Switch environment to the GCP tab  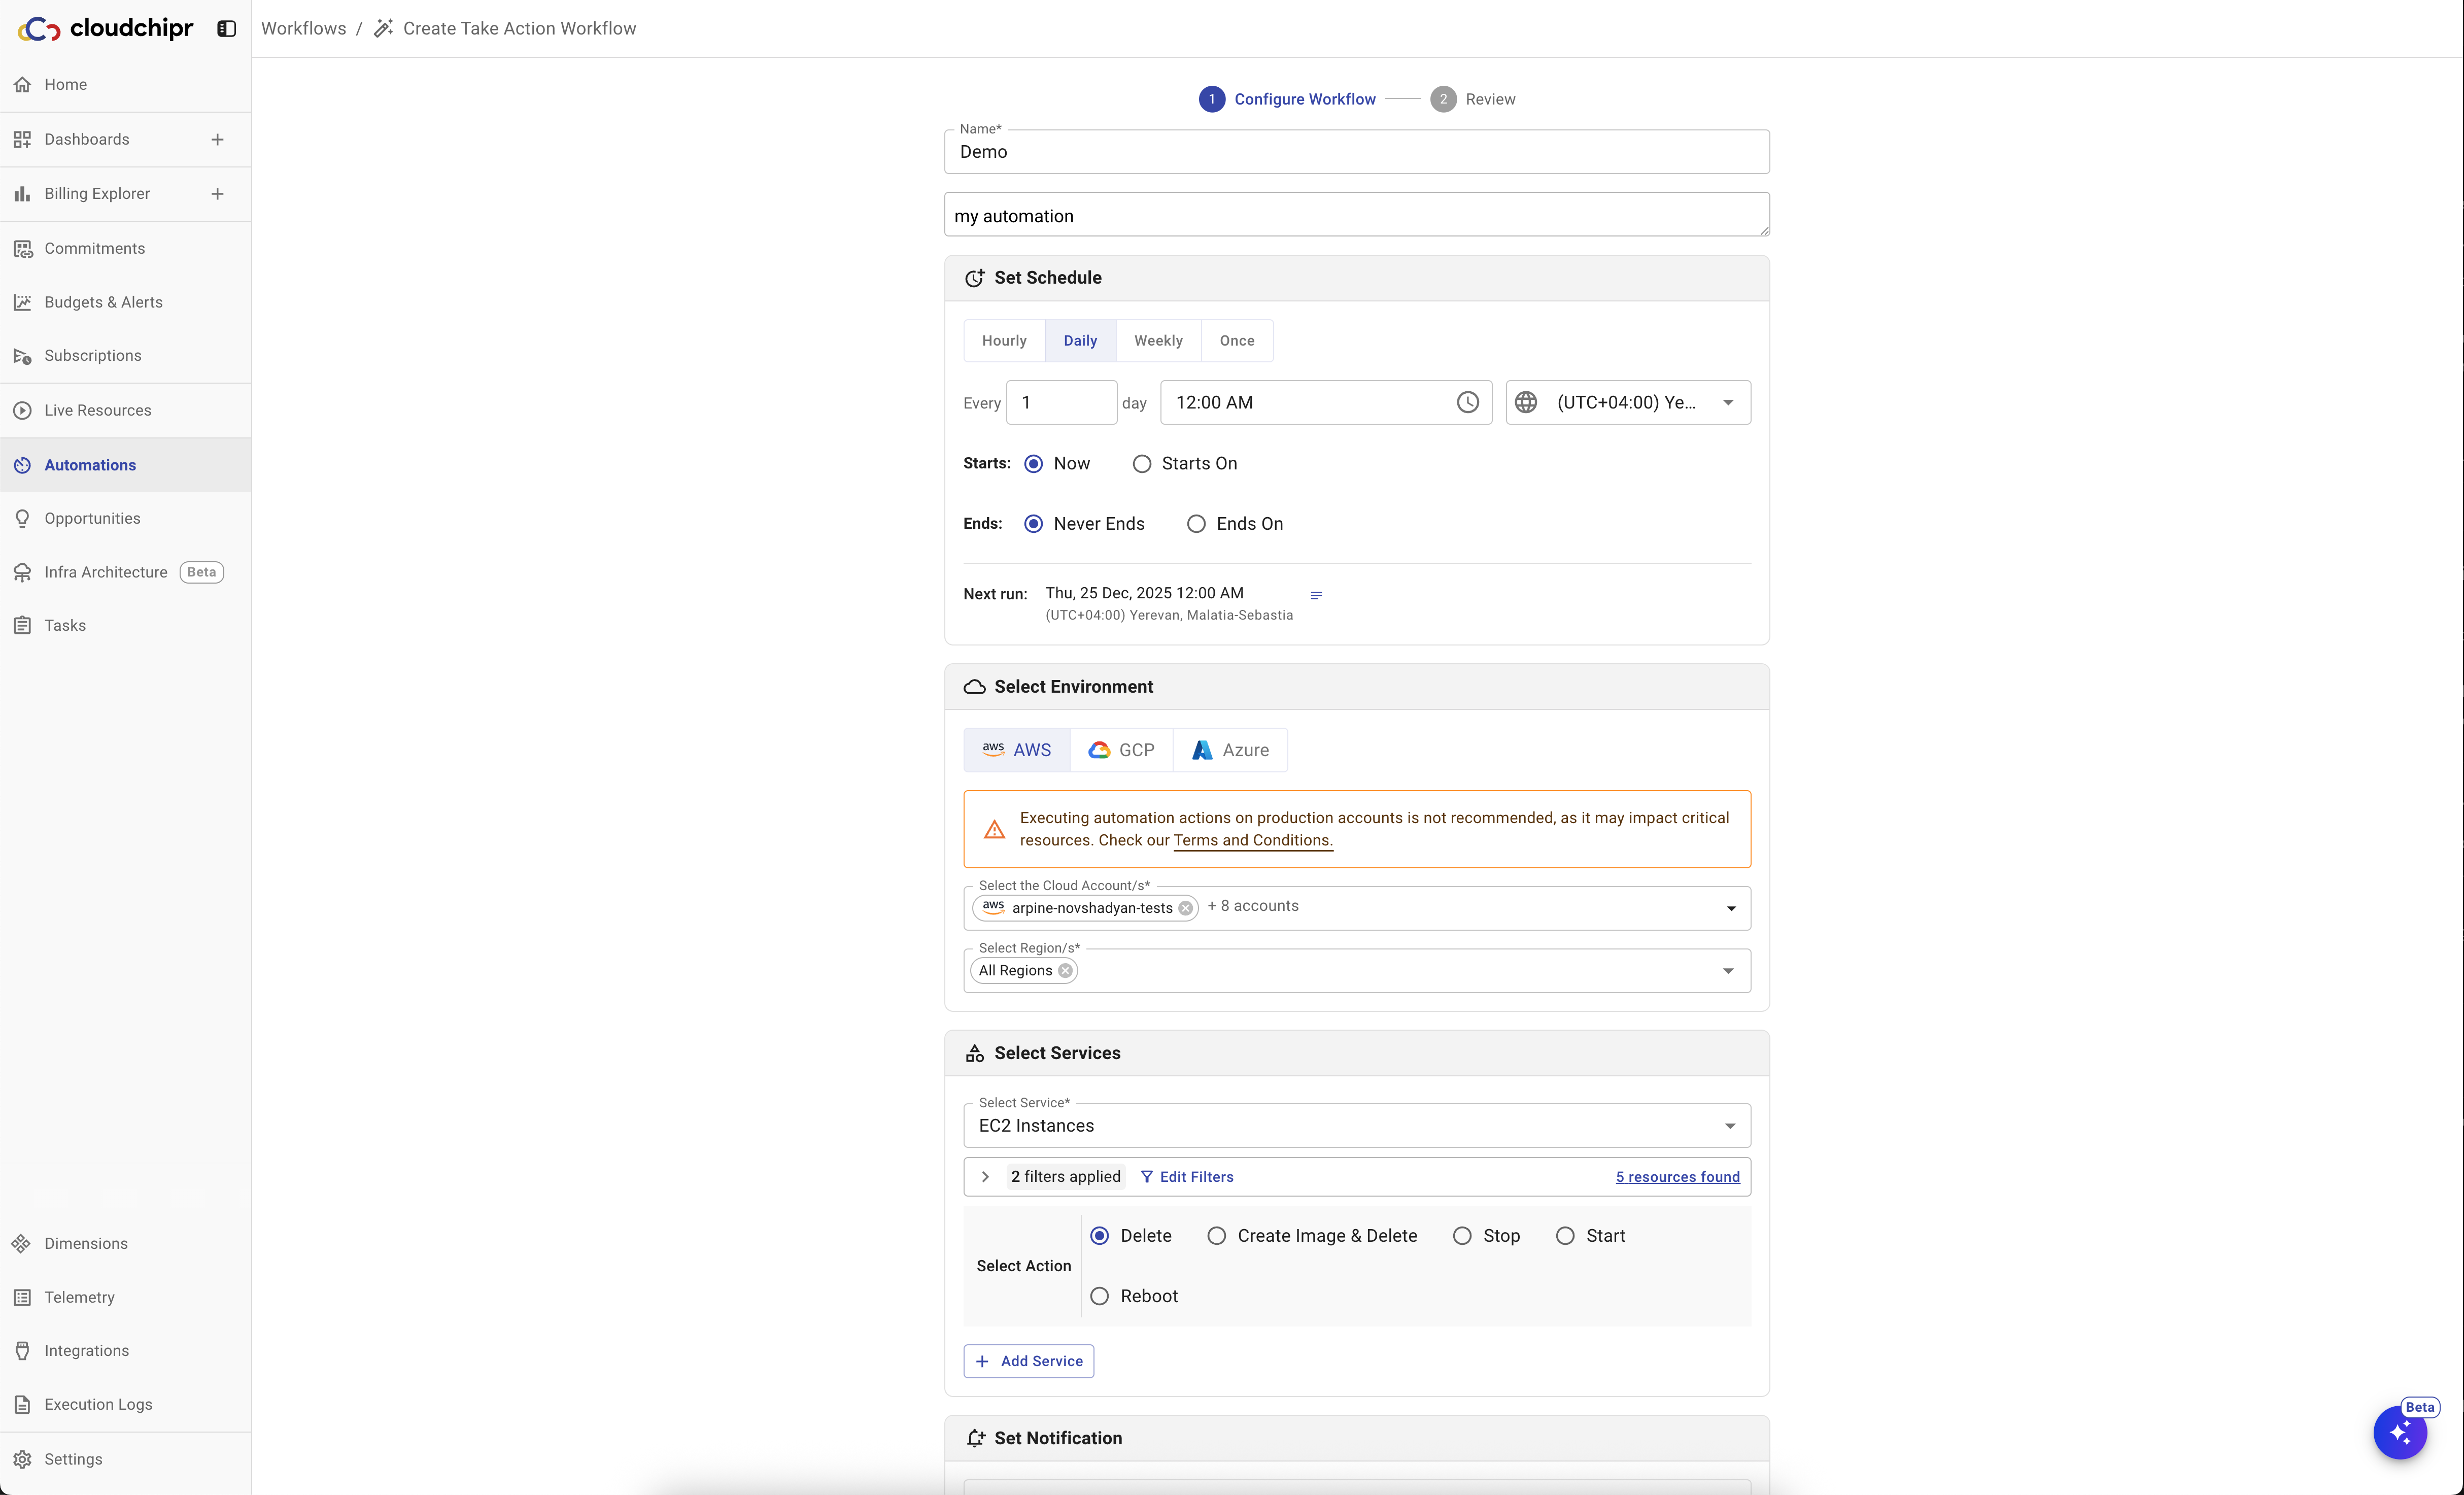tap(1121, 750)
